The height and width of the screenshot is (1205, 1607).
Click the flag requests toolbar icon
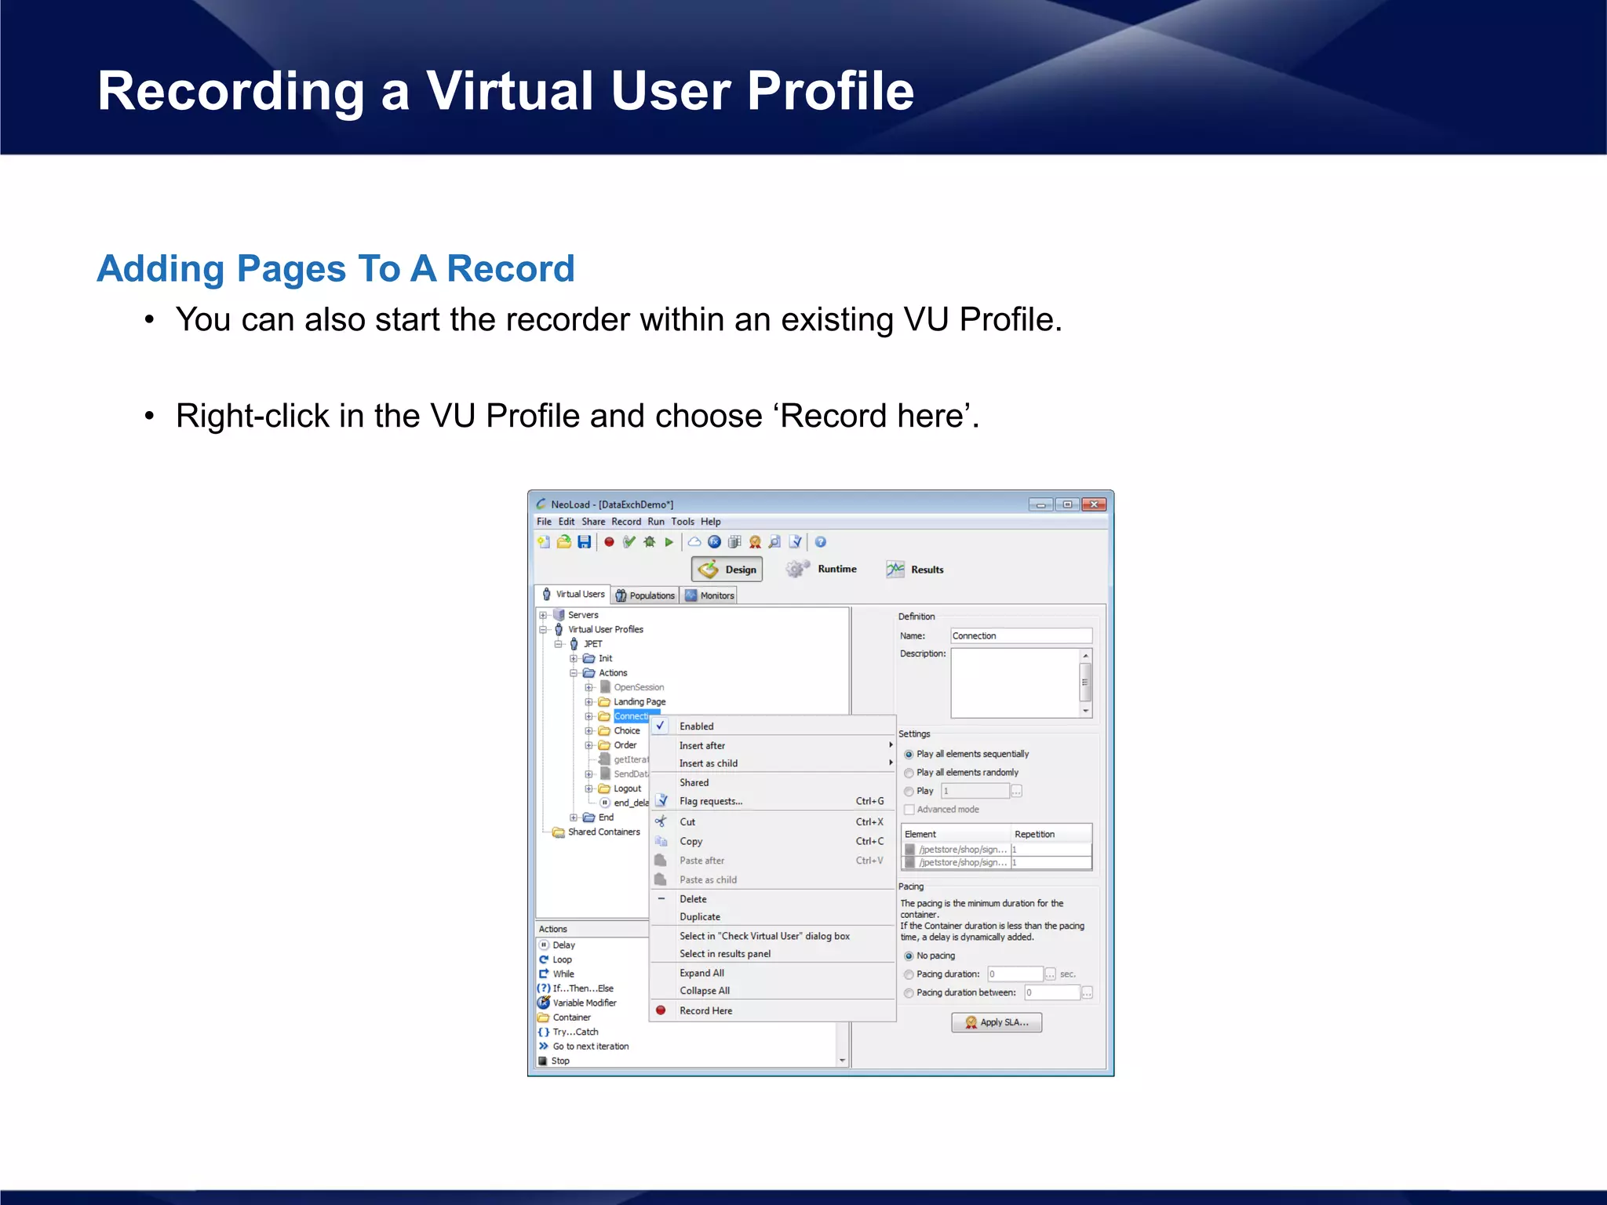(x=796, y=541)
